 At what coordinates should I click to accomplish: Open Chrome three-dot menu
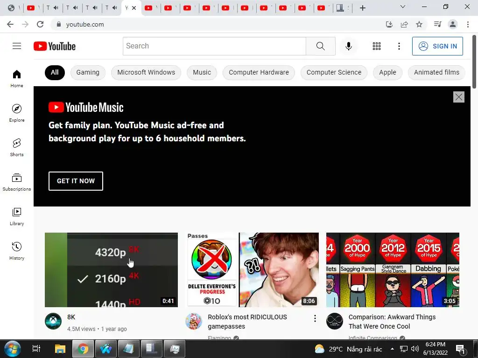(468, 24)
